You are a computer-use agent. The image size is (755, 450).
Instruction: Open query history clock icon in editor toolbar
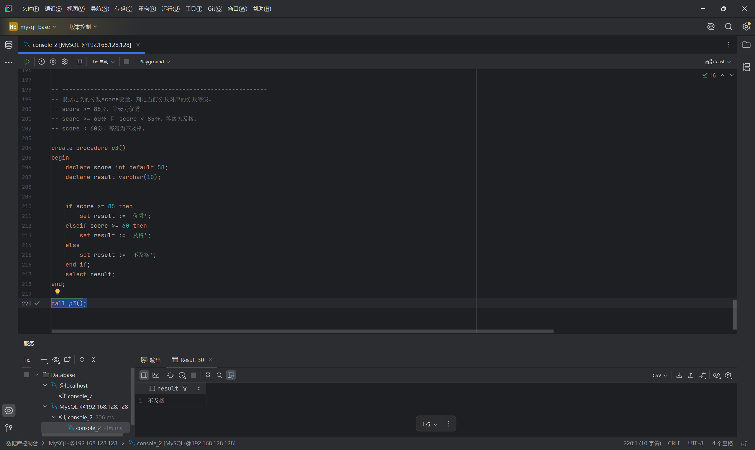[42, 62]
